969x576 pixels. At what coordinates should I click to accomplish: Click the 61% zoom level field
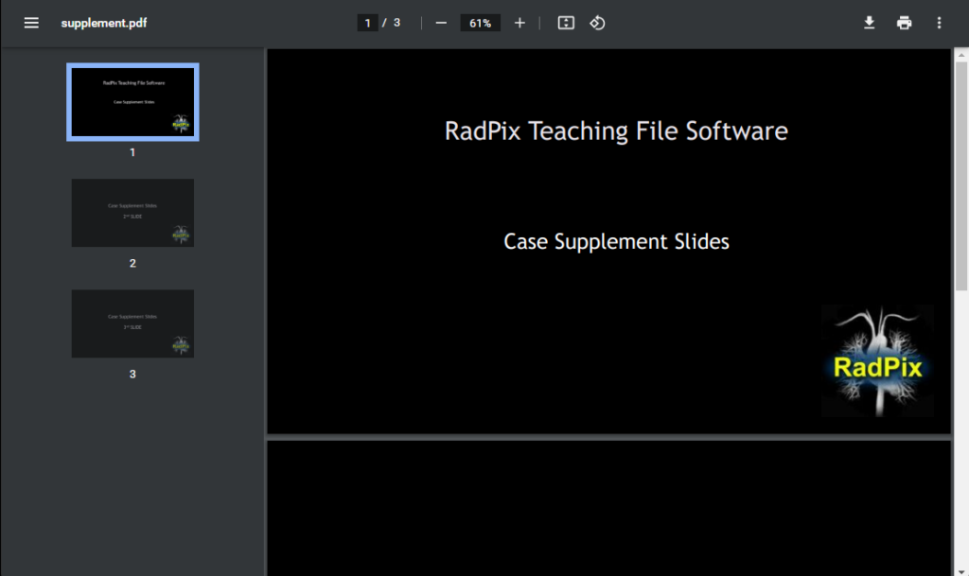(x=480, y=23)
